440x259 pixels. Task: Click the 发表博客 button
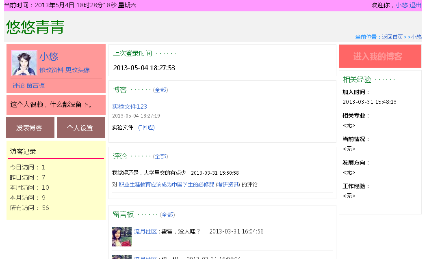point(30,128)
